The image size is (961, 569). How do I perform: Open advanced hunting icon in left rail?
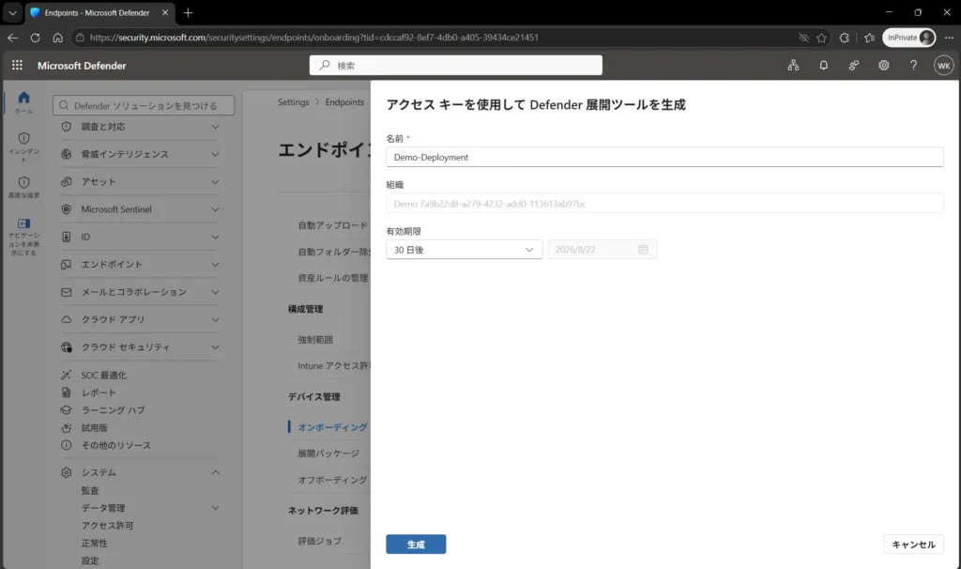23,182
